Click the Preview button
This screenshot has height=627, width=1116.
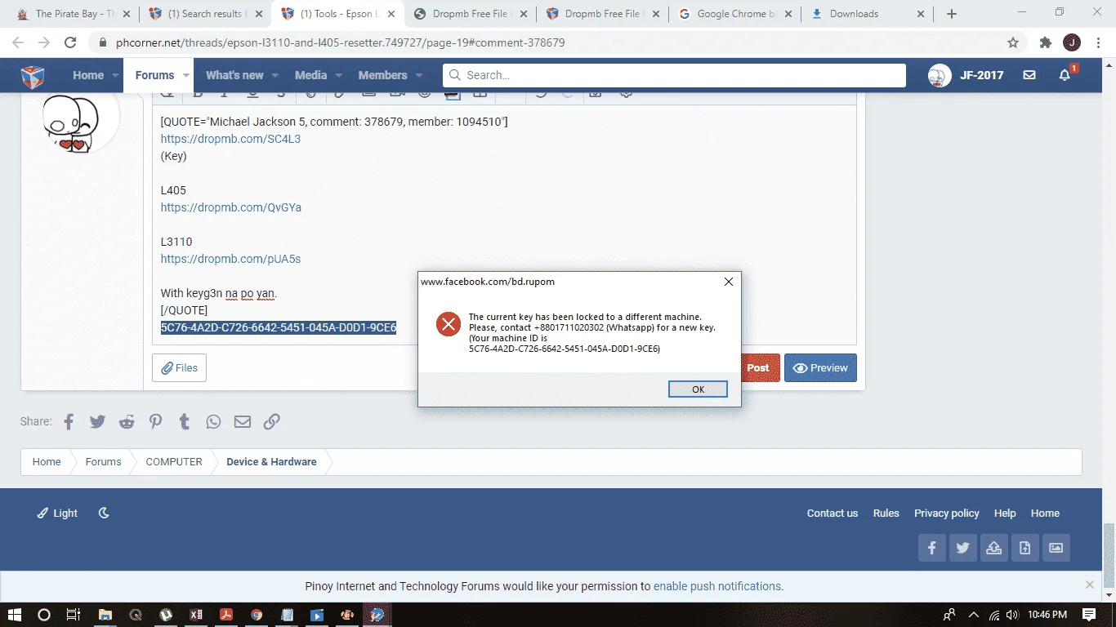click(820, 368)
